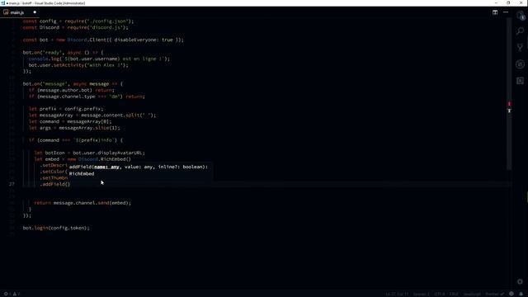Screen dimensions: 528x297
Task: Click the editor vertical scrollbar thumb
Action: tap(509, 93)
